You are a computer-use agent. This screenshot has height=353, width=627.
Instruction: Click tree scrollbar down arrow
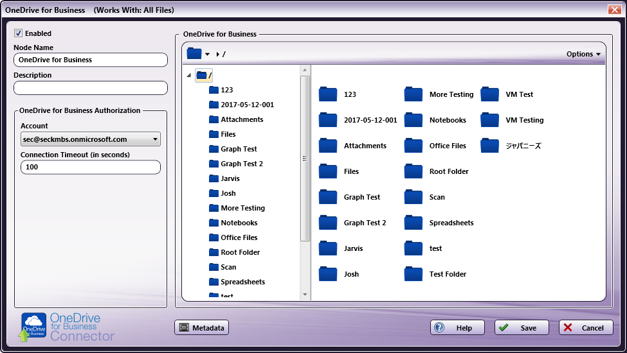tap(305, 295)
